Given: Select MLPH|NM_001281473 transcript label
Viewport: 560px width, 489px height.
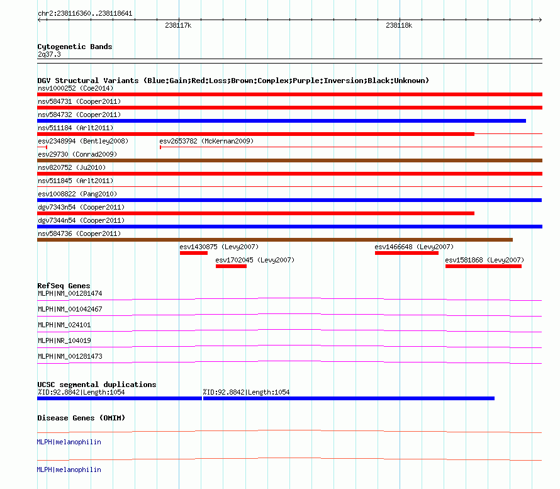Looking at the screenshot, I should pos(70,356).
